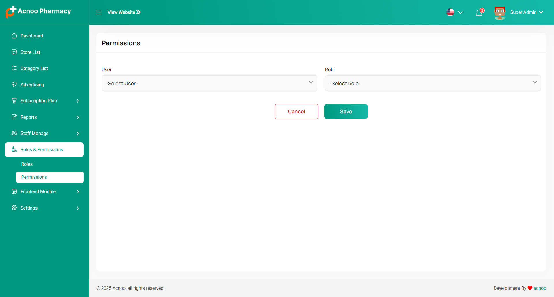554x297 pixels.
Task: Expand the Subscription Plan submenu
Action: tap(78, 101)
